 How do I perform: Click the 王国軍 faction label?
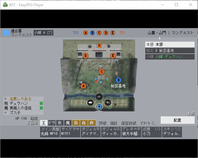coord(32,123)
